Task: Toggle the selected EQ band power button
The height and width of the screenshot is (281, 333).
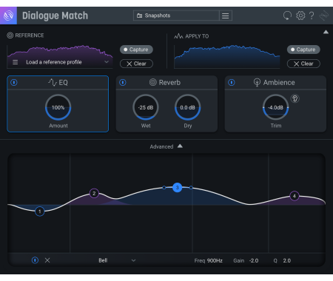Action: (35, 260)
